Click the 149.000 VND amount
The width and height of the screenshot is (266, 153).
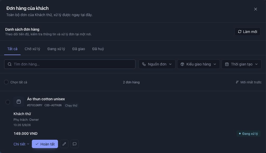pyautogui.click(x=26, y=134)
